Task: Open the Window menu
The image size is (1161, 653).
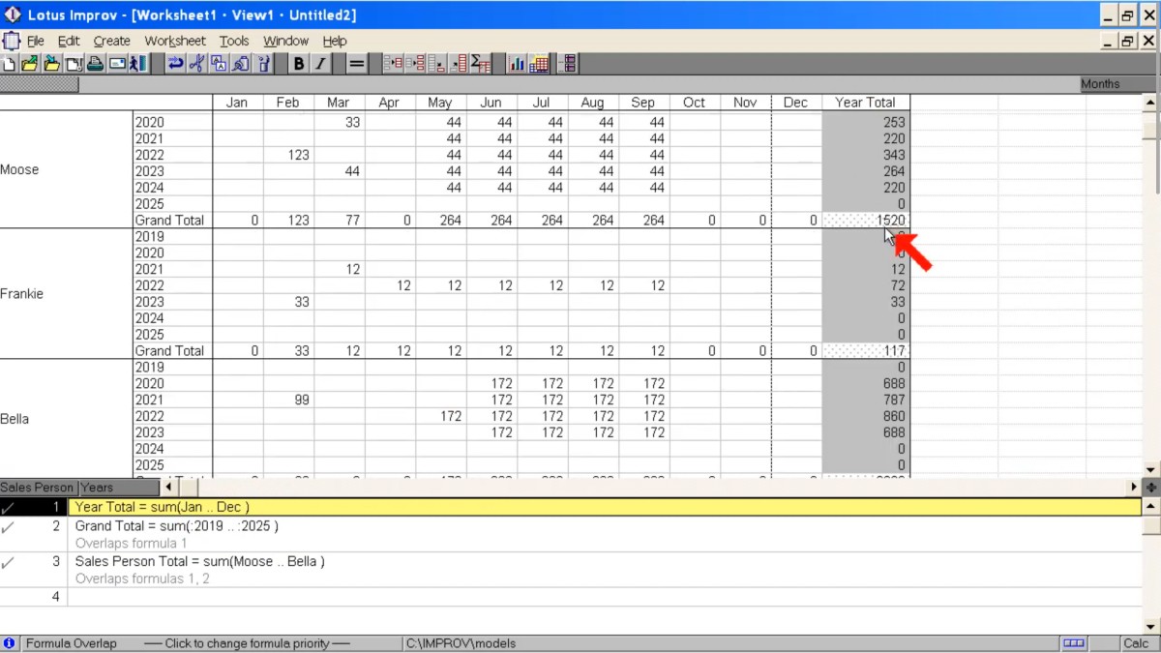Action: (x=286, y=41)
